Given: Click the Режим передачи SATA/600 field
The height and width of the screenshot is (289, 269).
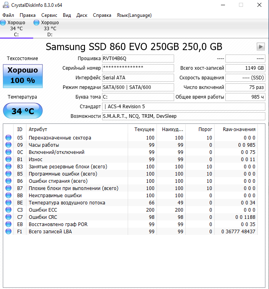Looking at the screenshot, I should 138,87.
